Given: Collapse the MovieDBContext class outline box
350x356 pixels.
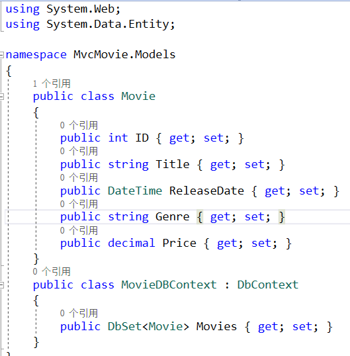Looking at the screenshot, I should point(2,285).
